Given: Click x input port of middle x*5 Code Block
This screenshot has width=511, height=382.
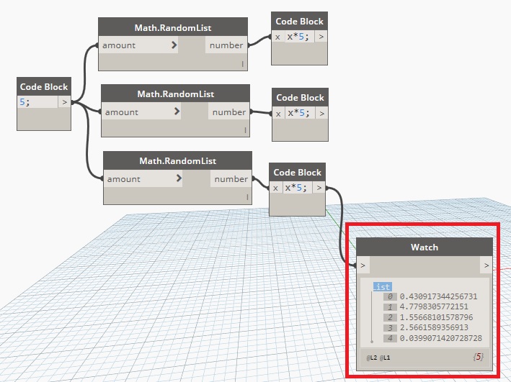Looking at the screenshot, I should point(279,113).
